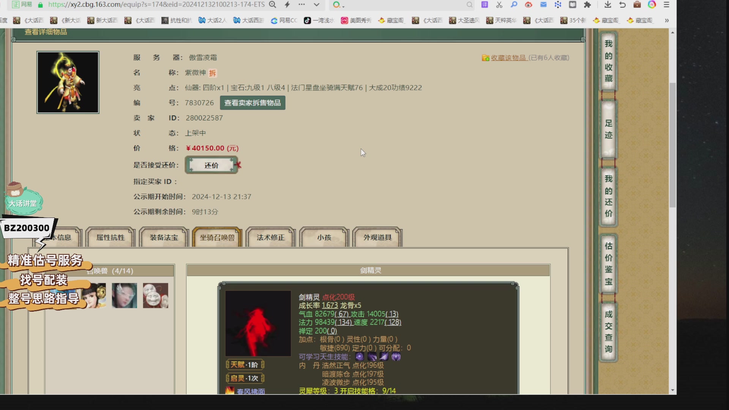Open the 大话2人 bookmark
729x410 pixels.
click(x=213, y=20)
